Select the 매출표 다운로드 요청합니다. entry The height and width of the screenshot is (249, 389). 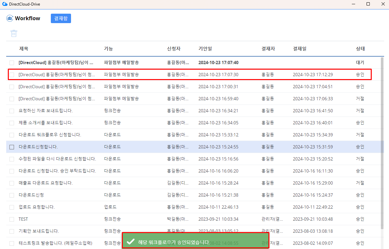pyautogui.click(x=46, y=183)
